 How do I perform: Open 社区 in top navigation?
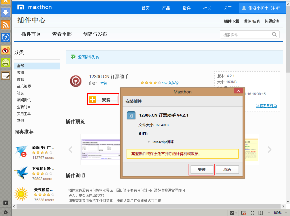[x=207, y=8]
